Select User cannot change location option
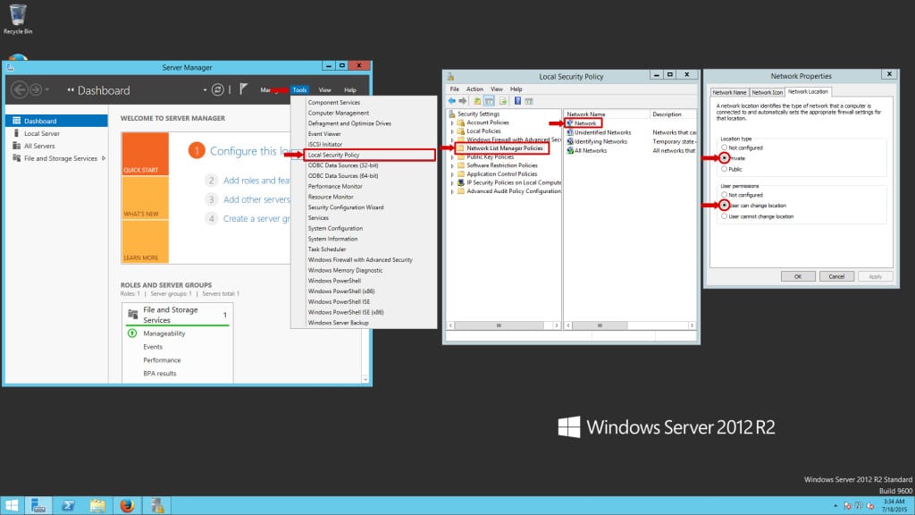Viewport: 915px width, 515px height. (x=726, y=215)
